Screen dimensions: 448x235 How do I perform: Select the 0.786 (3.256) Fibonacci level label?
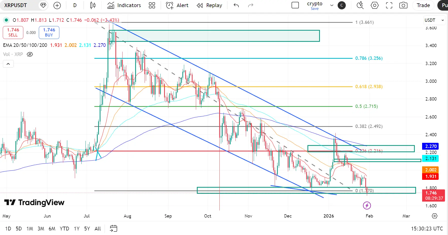(369, 58)
